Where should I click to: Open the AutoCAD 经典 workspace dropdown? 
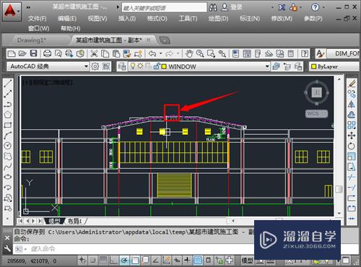[x=86, y=66]
